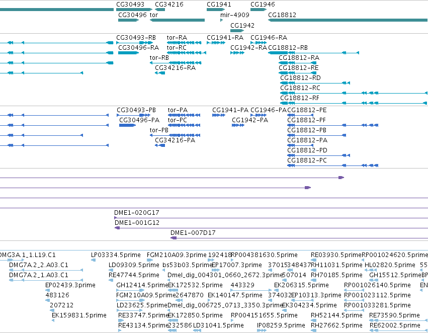
Task: Select the CG30496 gene label
Action: (x=132, y=15)
